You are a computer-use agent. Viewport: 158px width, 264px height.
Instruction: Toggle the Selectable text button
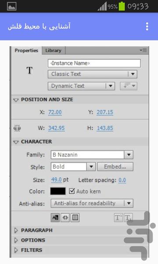55,217
